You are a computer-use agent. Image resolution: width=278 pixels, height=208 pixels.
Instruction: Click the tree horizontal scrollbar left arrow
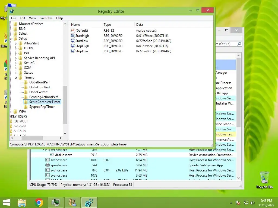[x=12, y=138]
